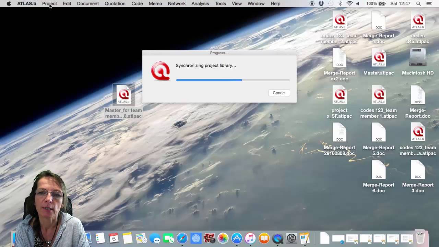
Task: Cancel the library synchronization
Action: tap(279, 93)
